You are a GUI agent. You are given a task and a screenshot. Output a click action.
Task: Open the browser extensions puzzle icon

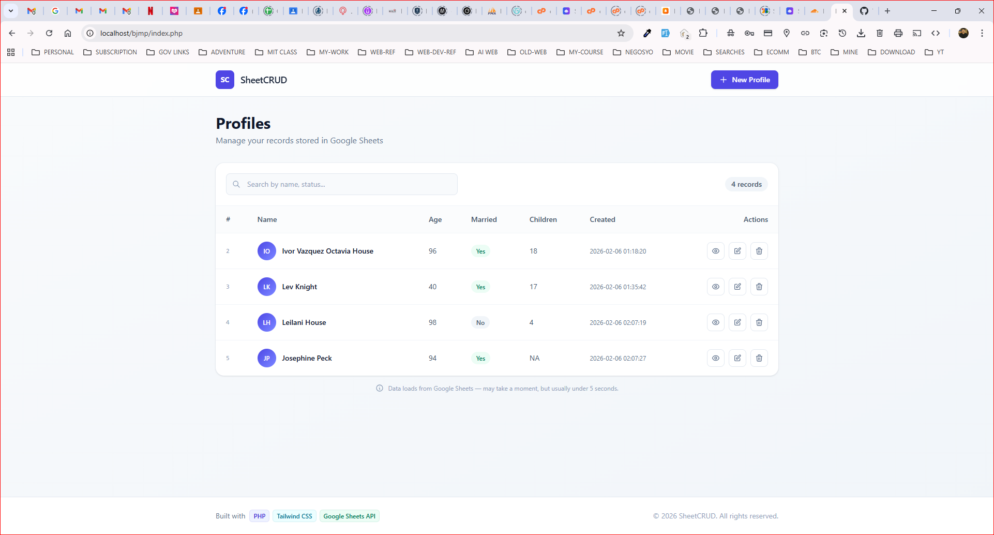(x=703, y=33)
